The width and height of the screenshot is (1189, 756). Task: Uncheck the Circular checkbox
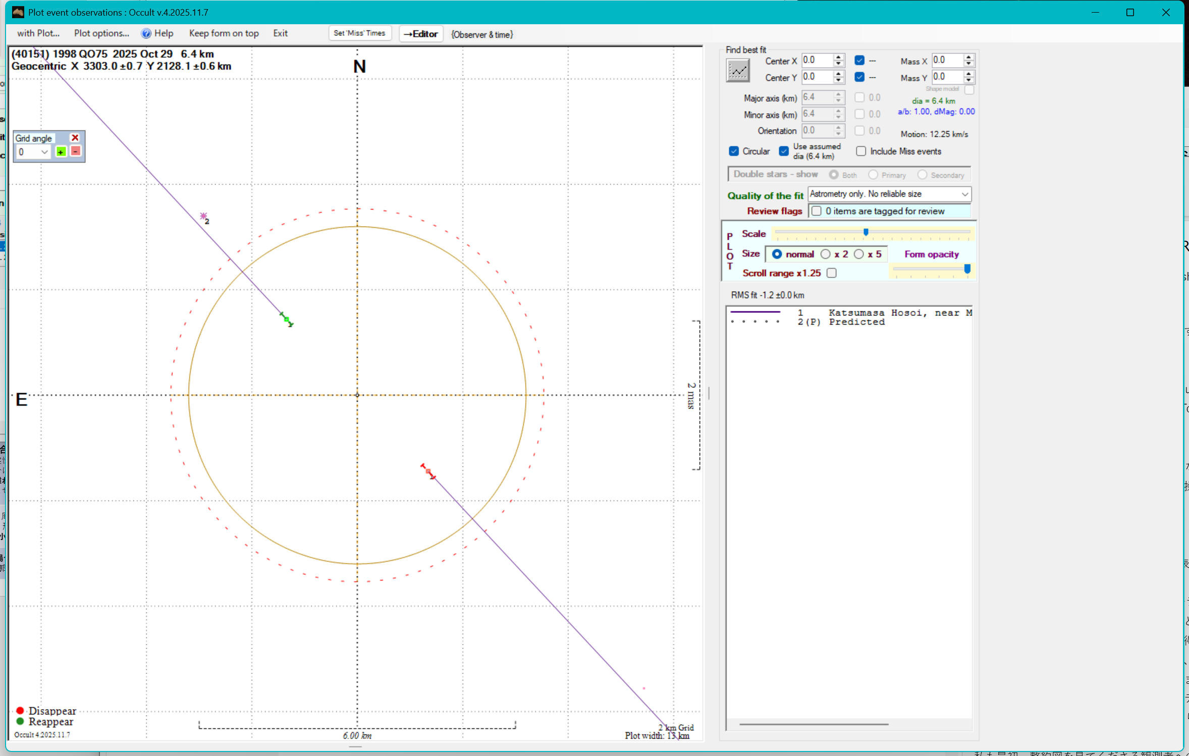(734, 151)
